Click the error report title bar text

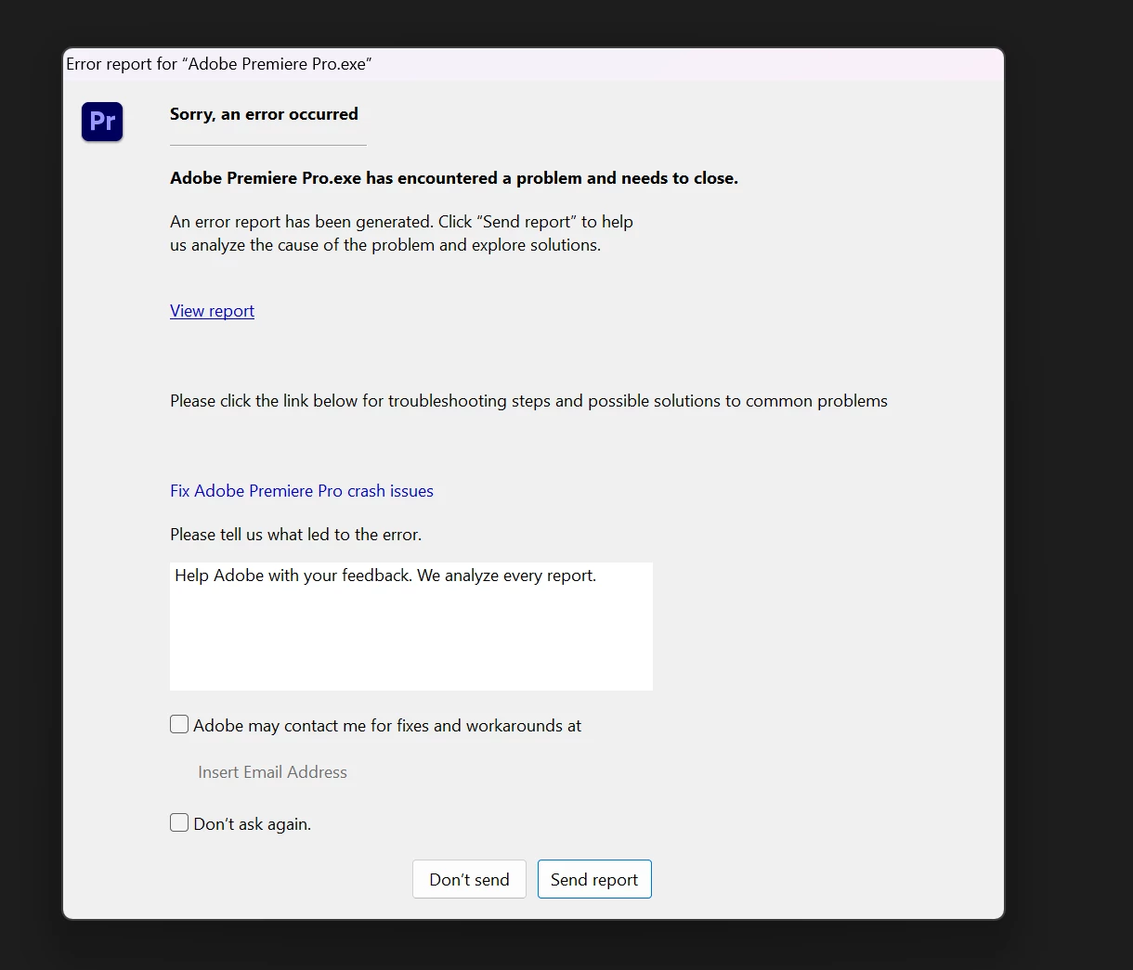pyautogui.click(x=219, y=64)
